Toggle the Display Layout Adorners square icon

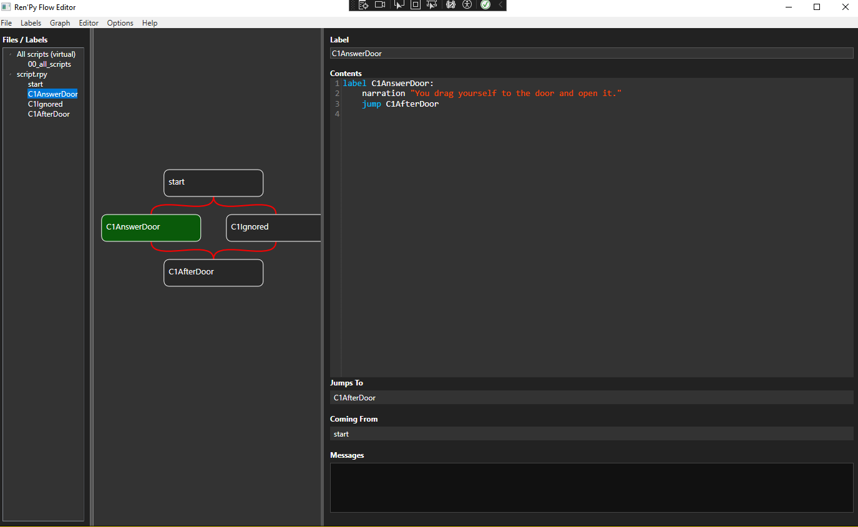click(415, 5)
